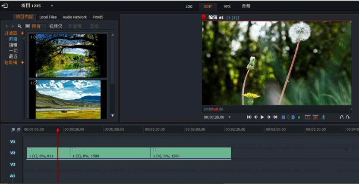This screenshot has width=359, height=184.
Task: Switch to the VFX tab
Action: click(x=227, y=6)
